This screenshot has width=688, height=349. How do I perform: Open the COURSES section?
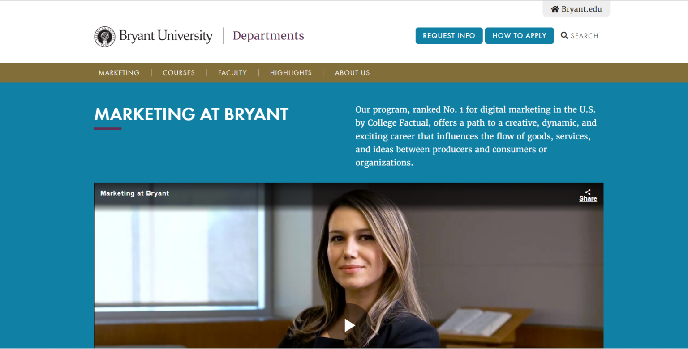179,72
